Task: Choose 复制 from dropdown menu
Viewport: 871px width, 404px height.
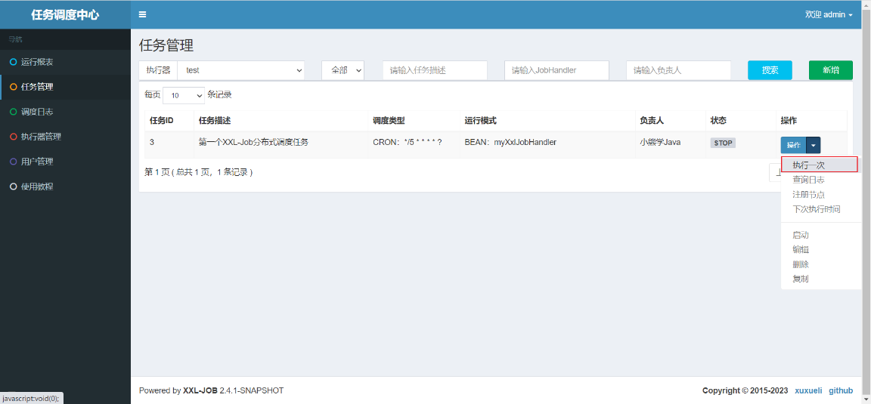Action: click(801, 279)
